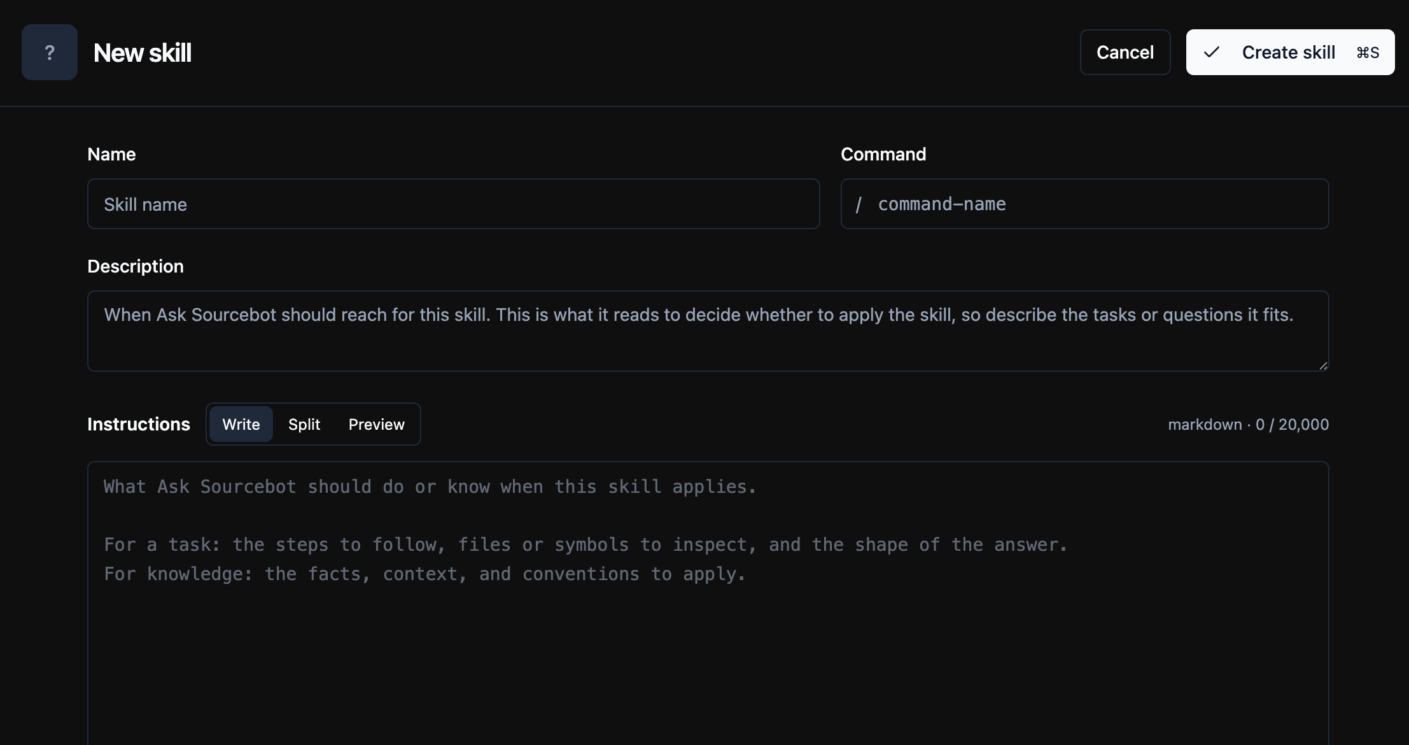The image size is (1409, 745).
Task: Click the New skill page title
Action: tap(142, 52)
